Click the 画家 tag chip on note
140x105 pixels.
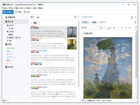(94, 22)
